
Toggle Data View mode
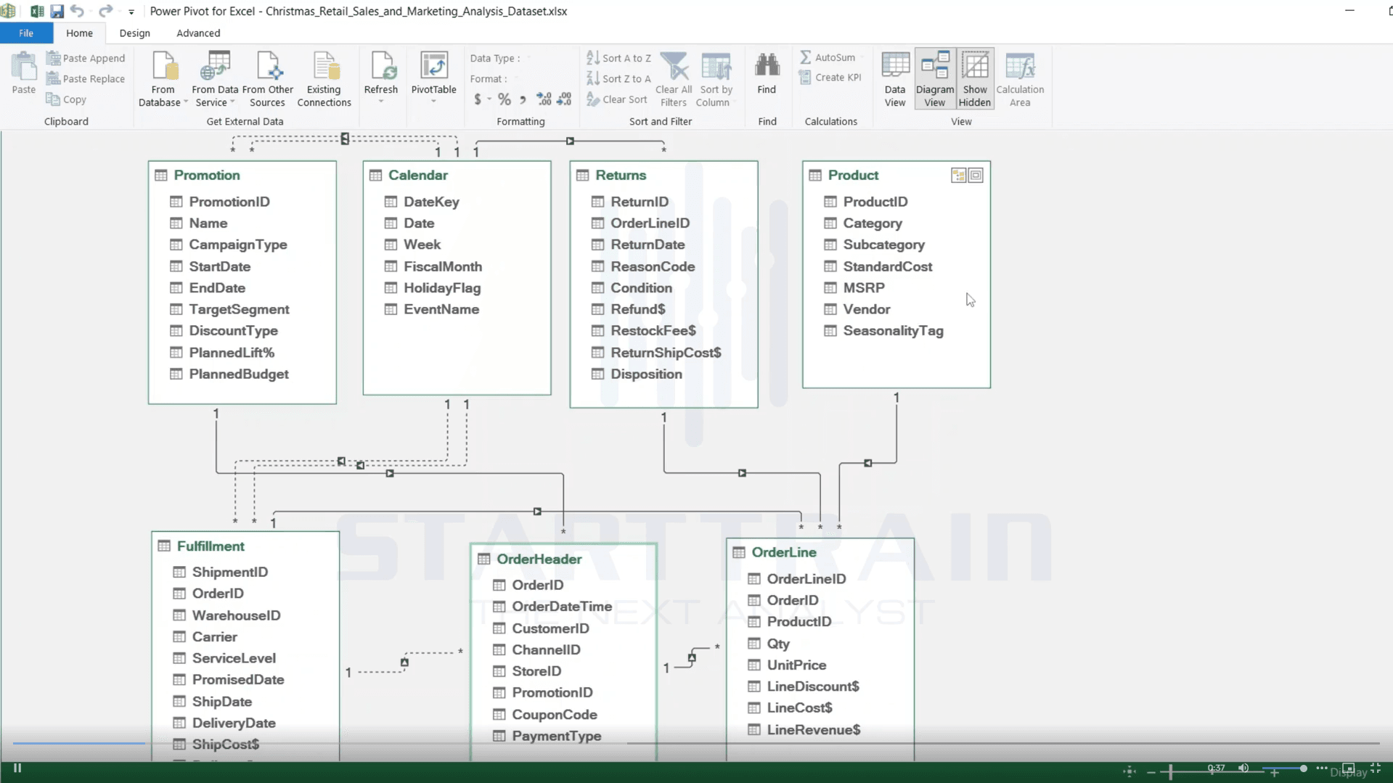[895, 80]
